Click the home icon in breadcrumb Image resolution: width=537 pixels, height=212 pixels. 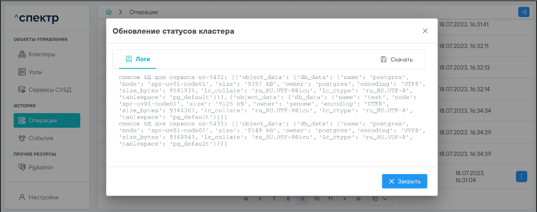[109, 12]
